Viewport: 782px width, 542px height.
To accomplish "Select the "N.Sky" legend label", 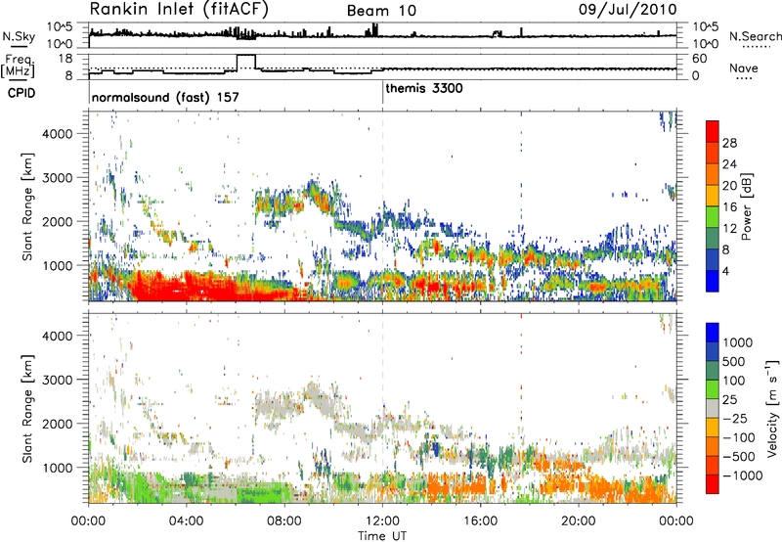I will click(x=19, y=36).
